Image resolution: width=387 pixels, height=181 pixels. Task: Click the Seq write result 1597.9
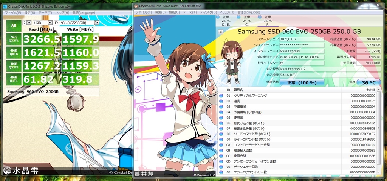point(80,39)
